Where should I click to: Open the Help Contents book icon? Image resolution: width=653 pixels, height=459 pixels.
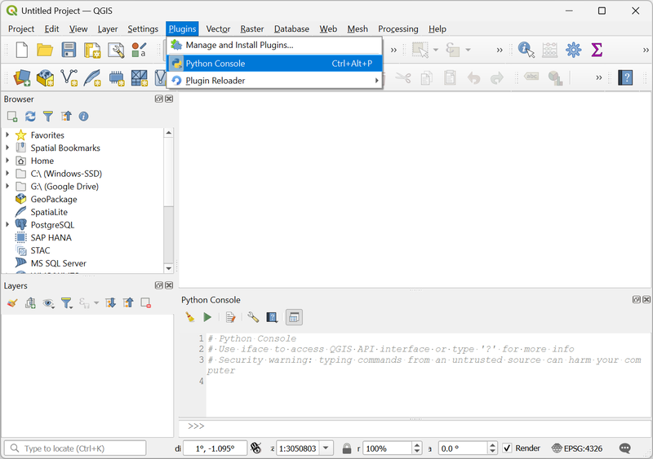625,77
